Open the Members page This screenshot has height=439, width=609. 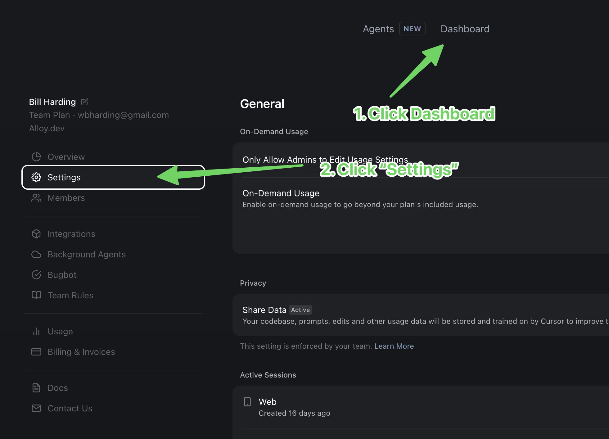point(66,198)
